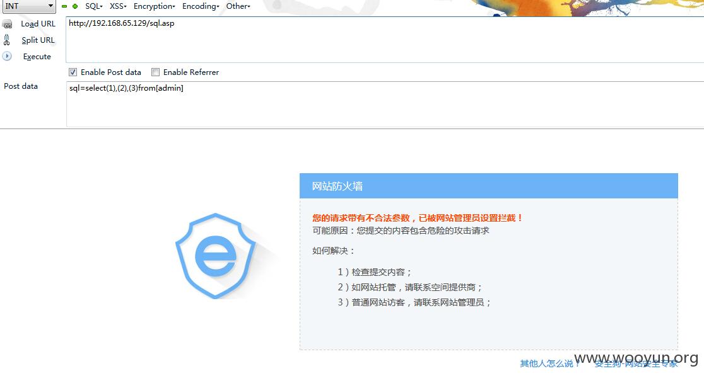This screenshot has height=376, width=704.
Task: Click the red blocked-request warning text
Action: click(418, 219)
